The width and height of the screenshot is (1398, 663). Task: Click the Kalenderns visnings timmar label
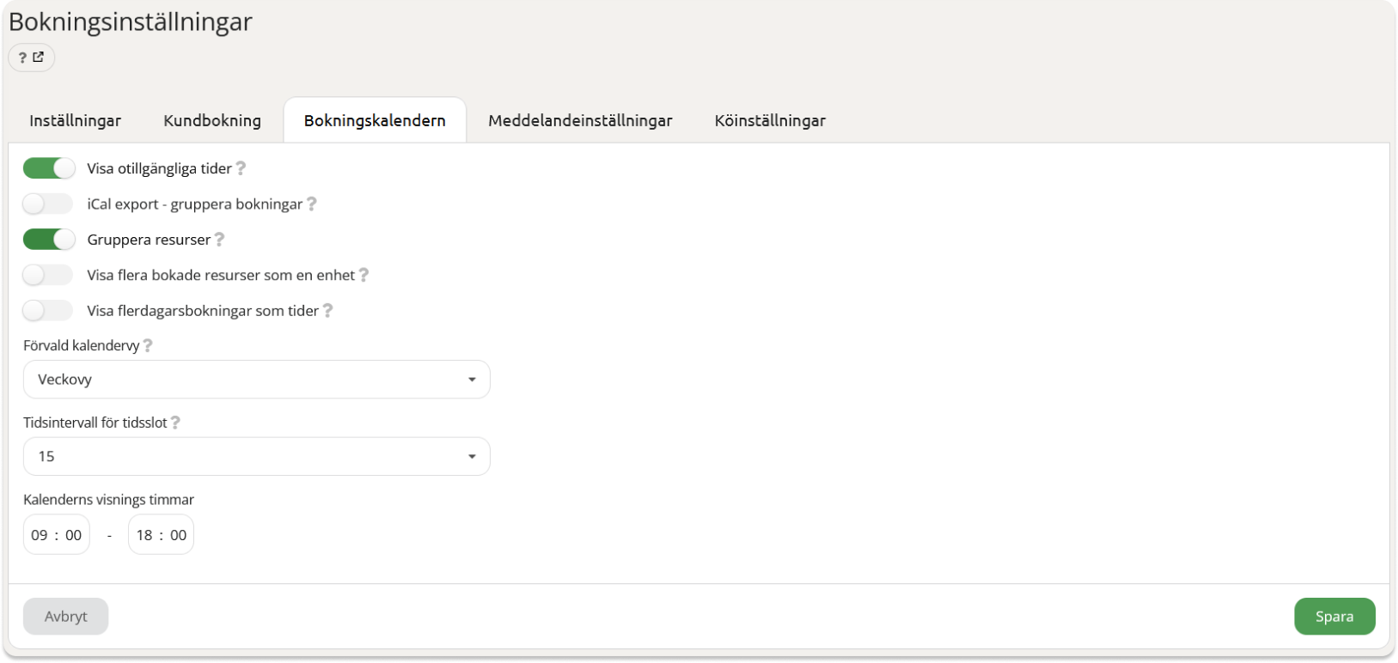tap(108, 500)
